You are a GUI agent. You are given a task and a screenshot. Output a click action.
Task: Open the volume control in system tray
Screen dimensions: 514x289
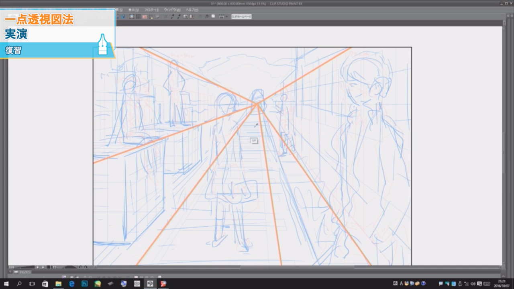473,284
